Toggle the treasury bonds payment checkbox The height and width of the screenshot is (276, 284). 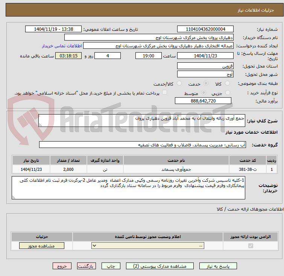point(164,93)
